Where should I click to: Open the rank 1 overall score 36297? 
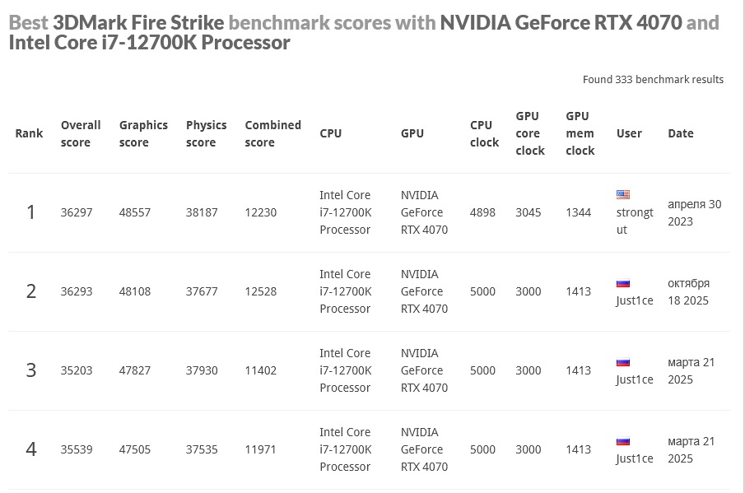[77, 212]
